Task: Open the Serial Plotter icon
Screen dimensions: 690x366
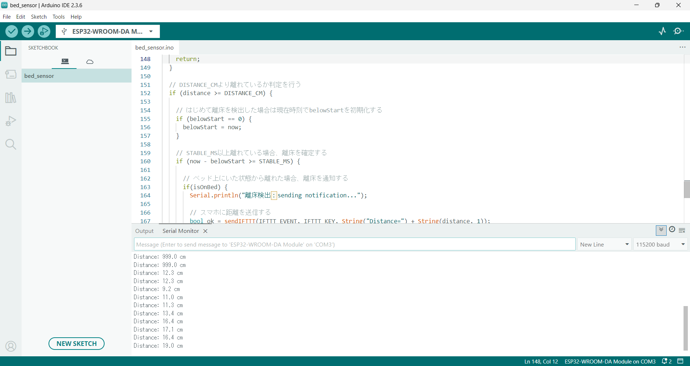Action: pos(662,31)
